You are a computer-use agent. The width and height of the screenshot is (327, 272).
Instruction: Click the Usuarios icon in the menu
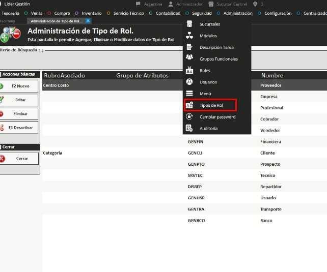(x=189, y=82)
